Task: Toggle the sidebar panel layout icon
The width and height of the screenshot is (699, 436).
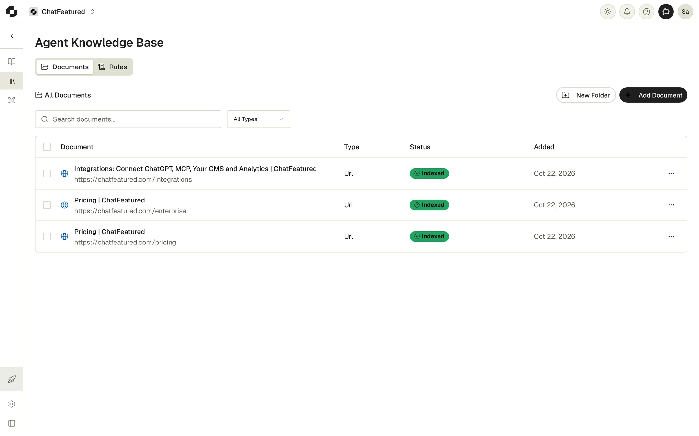Action: (x=12, y=423)
